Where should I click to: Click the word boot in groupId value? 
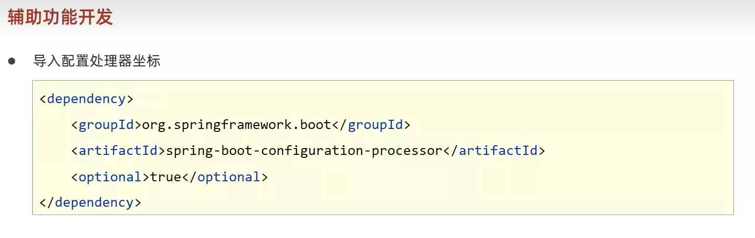tap(316, 125)
